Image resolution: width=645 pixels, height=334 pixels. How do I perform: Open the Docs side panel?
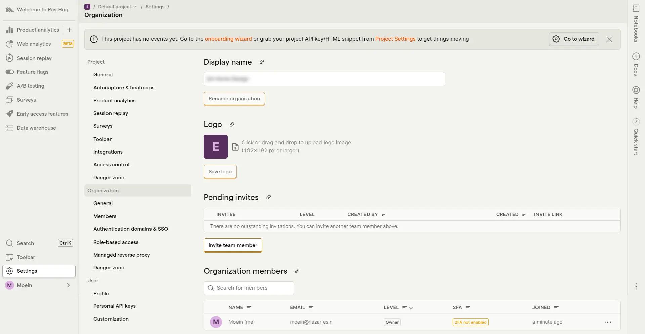coord(636,64)
